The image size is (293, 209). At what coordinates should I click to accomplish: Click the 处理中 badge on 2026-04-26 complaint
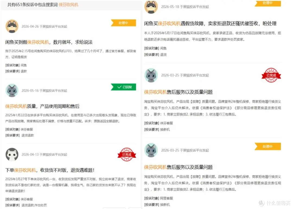point(123,23)
